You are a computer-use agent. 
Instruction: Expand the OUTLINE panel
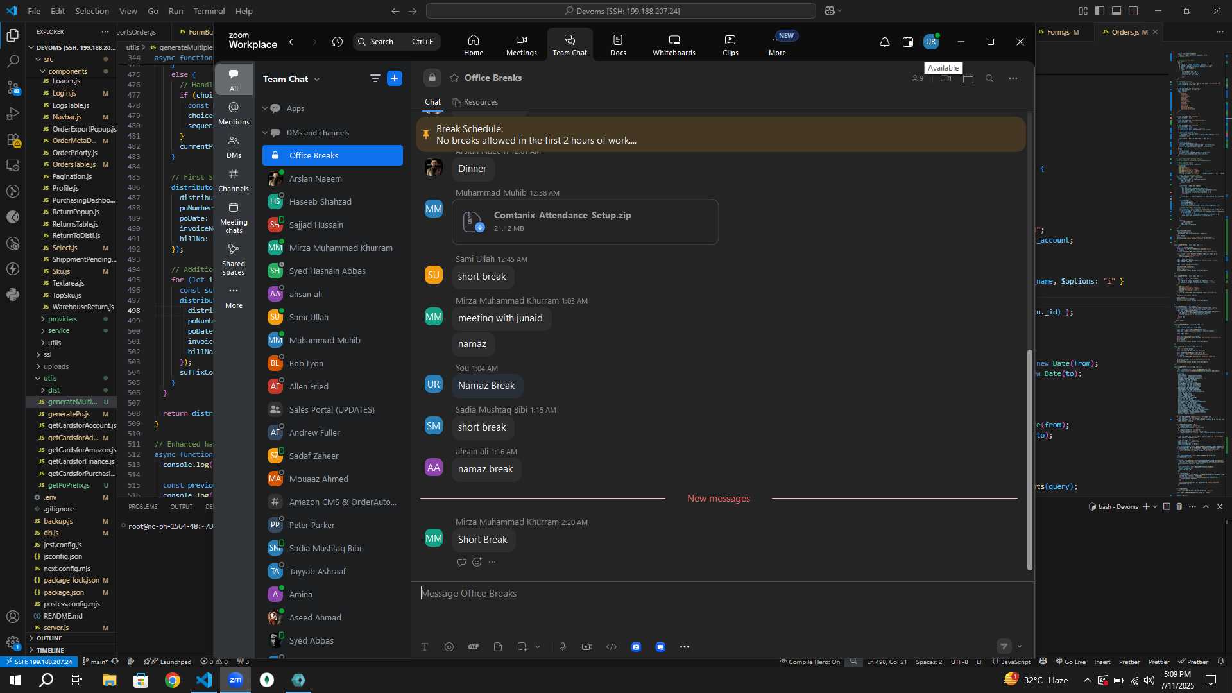point(49,638)
